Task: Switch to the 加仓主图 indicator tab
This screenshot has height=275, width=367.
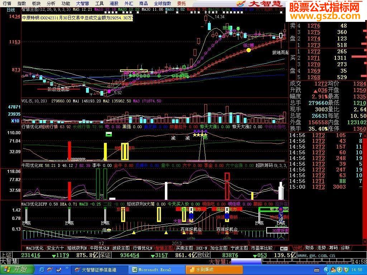Action: 219,248
